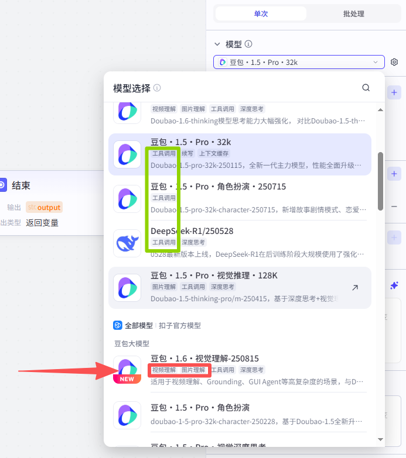
Task: Click the faded plus button on right panel
Action: (x=394, y=237)
